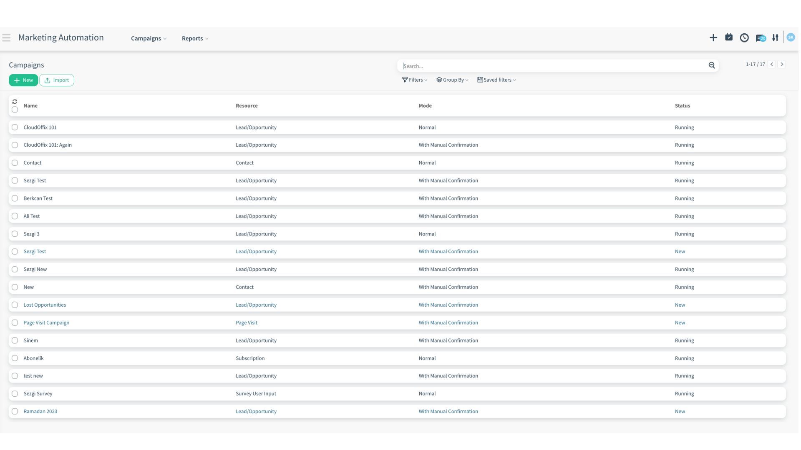Sort by Resource column header
This screenshot has width=801, height=450.
tap(247, 106)
